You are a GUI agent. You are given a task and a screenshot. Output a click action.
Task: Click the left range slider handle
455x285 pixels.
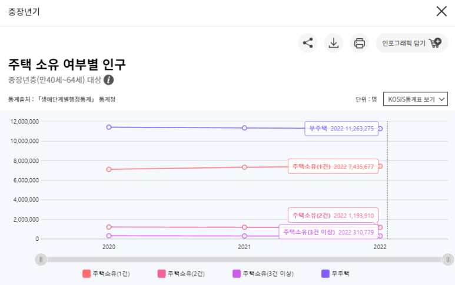tap(41, 260)
